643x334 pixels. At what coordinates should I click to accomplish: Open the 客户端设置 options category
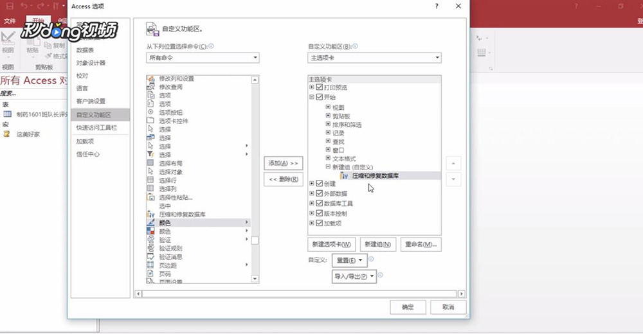pyautogui.click(x=91, y=101)
